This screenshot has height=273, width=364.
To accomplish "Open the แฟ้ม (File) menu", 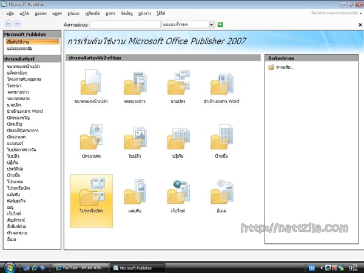I will pyautogui.click(x=10, y=13).
